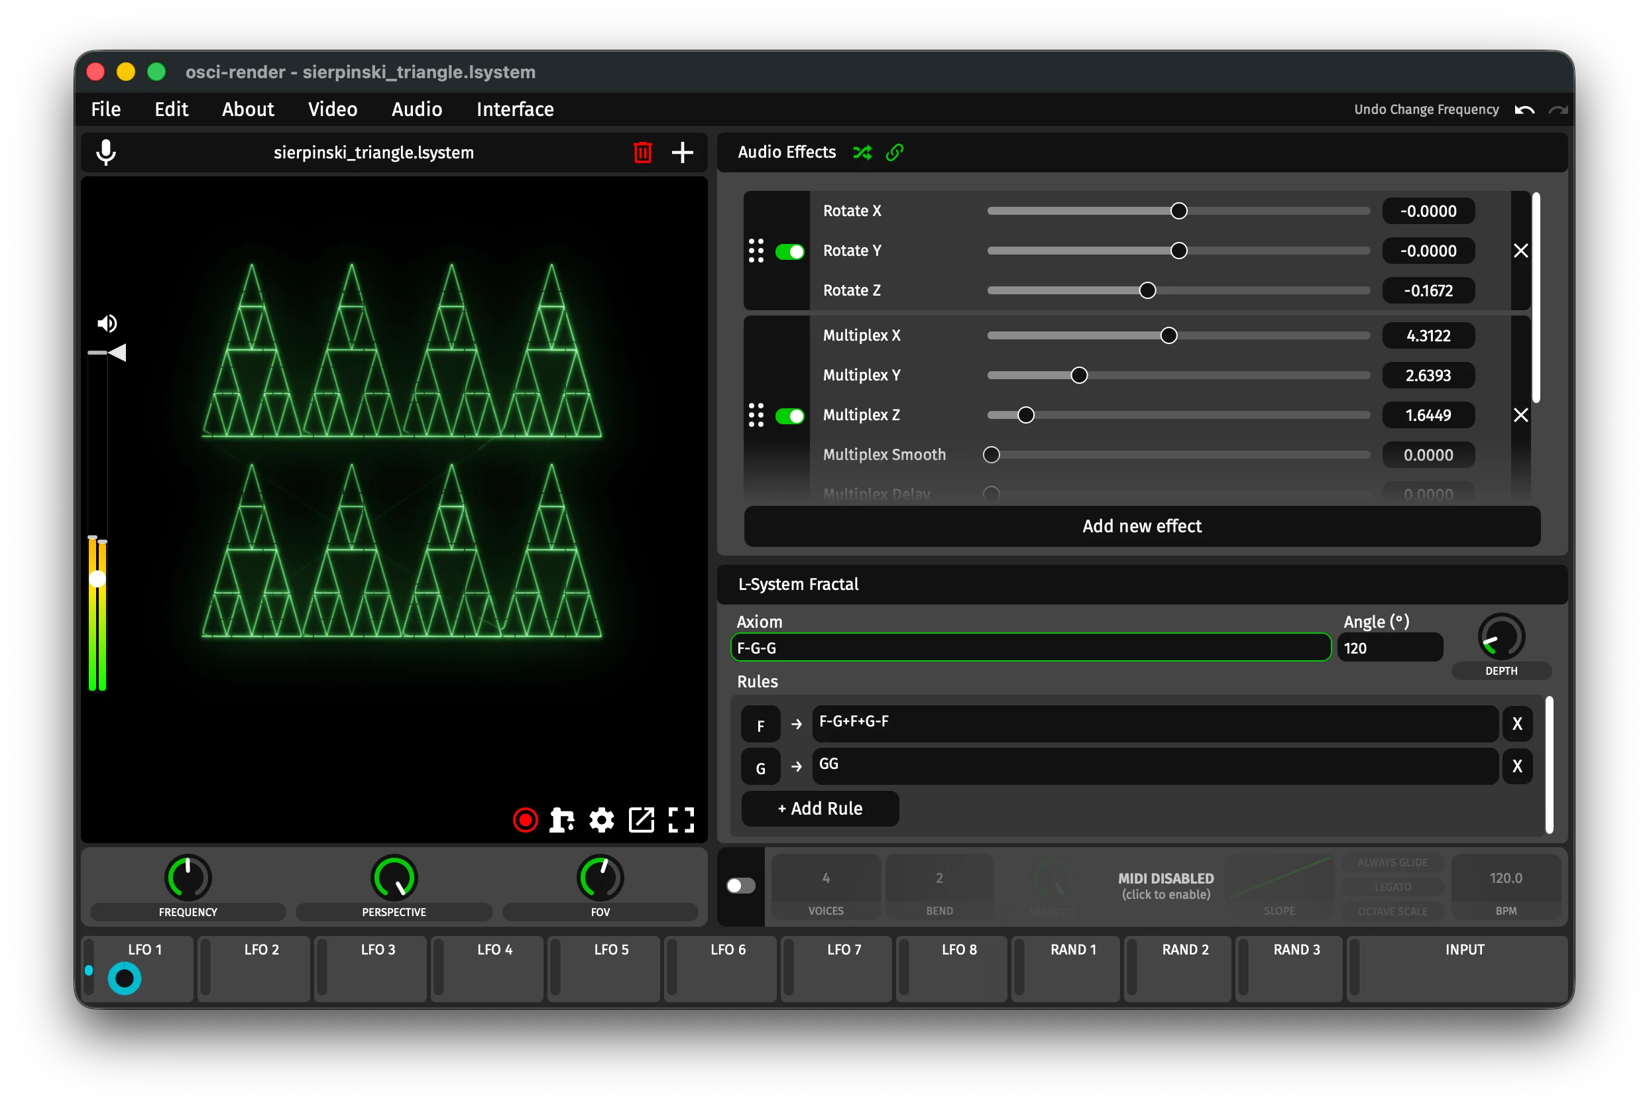Viewport: 1649px width, 1107px height.
Task: Click MIDI DISABLED to enable it
Action: 1165,886
